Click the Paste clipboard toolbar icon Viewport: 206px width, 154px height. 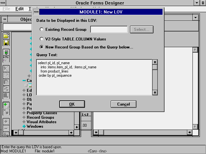(x=6, y=82)
